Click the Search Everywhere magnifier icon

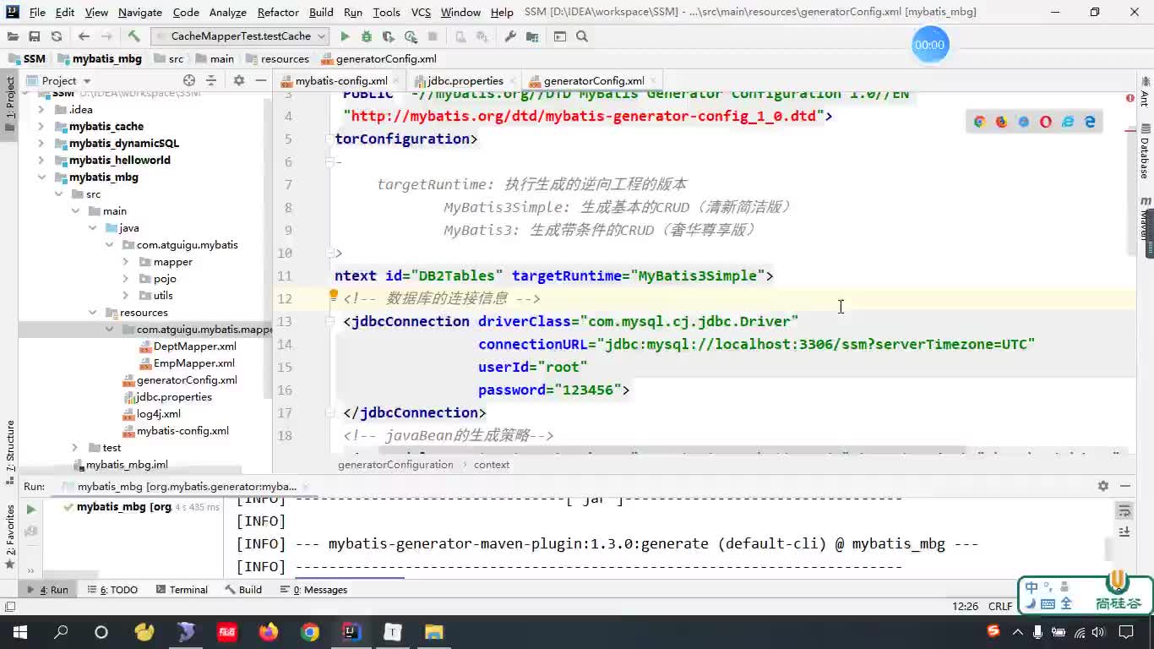[x=582, y=36]
